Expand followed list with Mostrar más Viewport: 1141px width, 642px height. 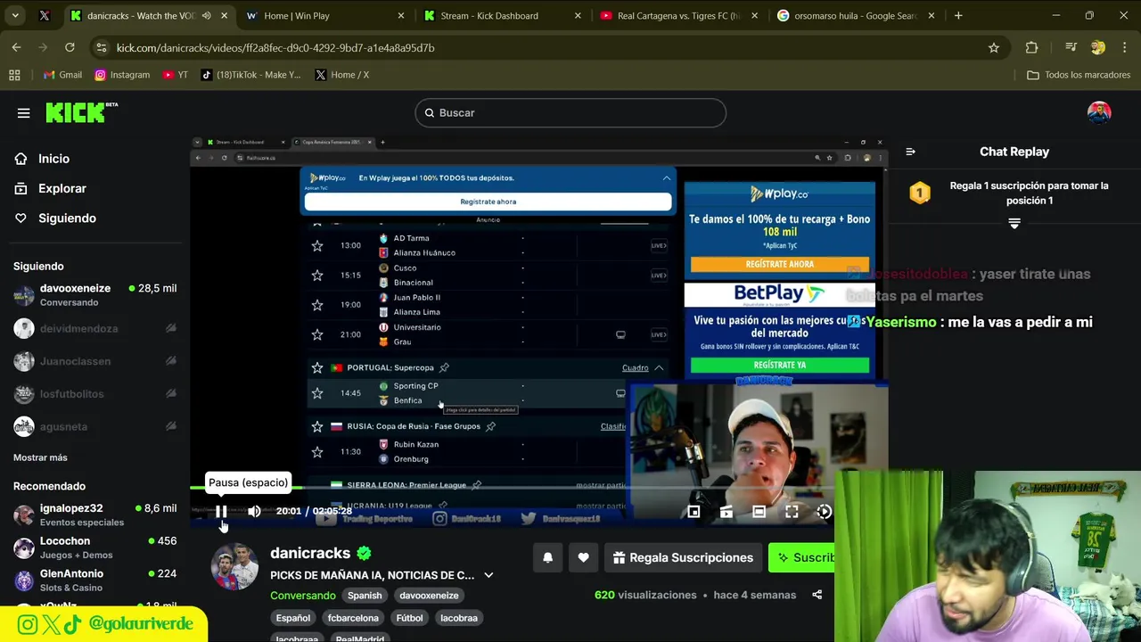(40, 457)
